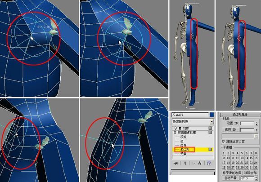Click the 自动平滑 button
Screen dimensions: 261x182
pyautogui.click(x=230, y=178)
